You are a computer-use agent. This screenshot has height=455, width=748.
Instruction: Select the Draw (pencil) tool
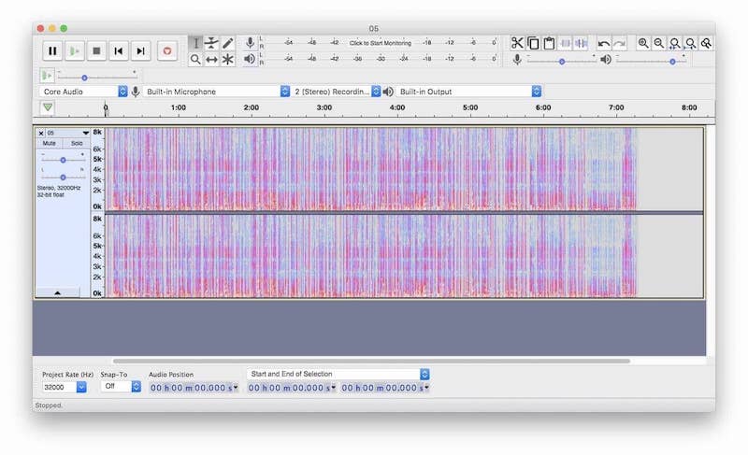[227, 43]
